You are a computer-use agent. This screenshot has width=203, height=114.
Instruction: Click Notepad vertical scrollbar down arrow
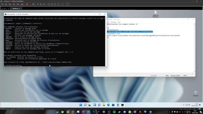click(x=194, y=72)
